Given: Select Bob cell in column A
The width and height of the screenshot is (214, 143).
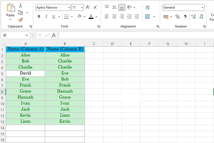Looking at the screenshot, I should (26, 61).
